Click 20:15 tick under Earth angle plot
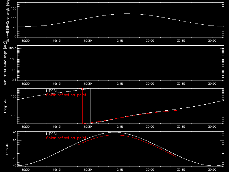Viewport: 229px width, 172px height. tap(181, 41)
